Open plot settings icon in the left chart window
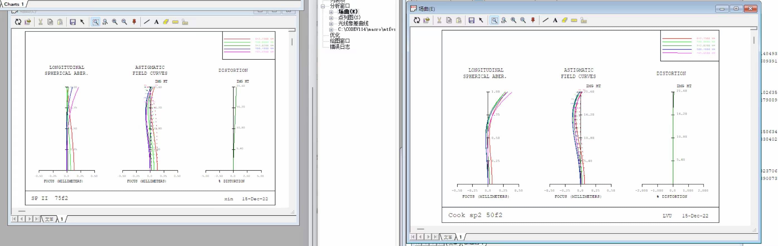Viewport: 778px width, 246px height. (28, 22)
